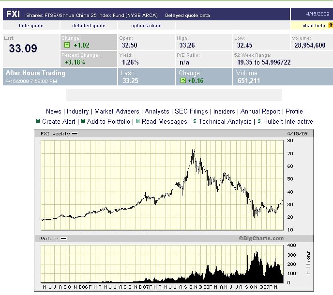This screenshot has width=333, height=295.
Task: Click the Add to Portfolio grid icon
Action: pyautogui.click(x=83, y=121)
